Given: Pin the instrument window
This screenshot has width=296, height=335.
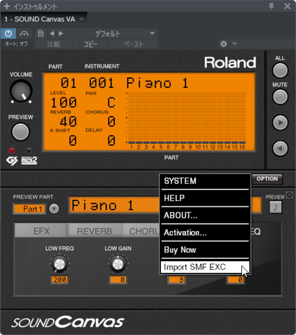Looking at the screenshot, I should 272,6.
